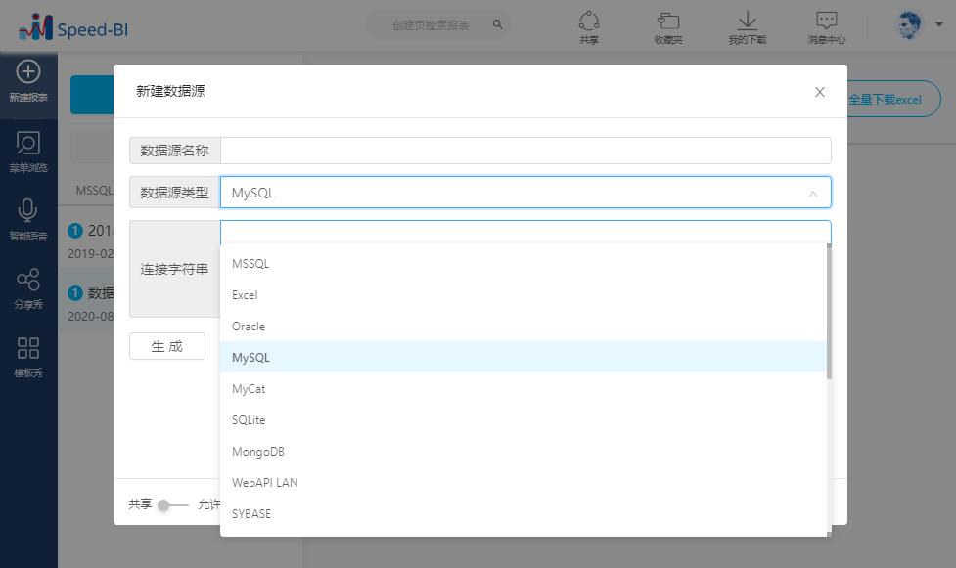Click the user avatar in top right
This screenshot has width=956, height=568.
[910, 25]
